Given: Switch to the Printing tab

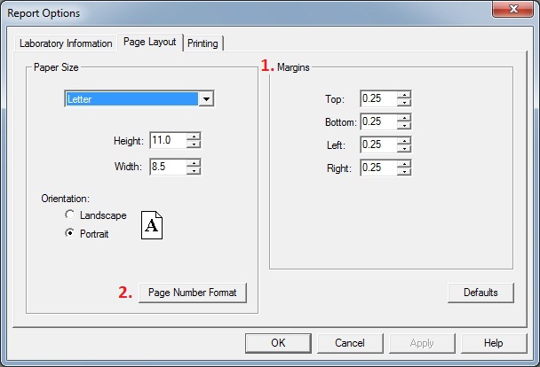Looking at the screenshot, I should pos(202,43).
